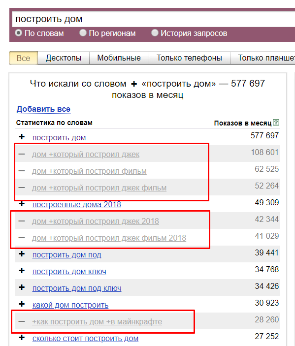Click the impressions value 108 601
This screenshot has height=346, width=295.
pyautogui.click(x=264, y=152)
